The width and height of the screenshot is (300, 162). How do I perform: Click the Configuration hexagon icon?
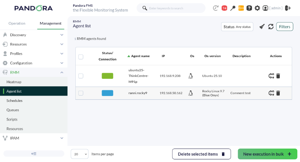[x=5, y=63]
